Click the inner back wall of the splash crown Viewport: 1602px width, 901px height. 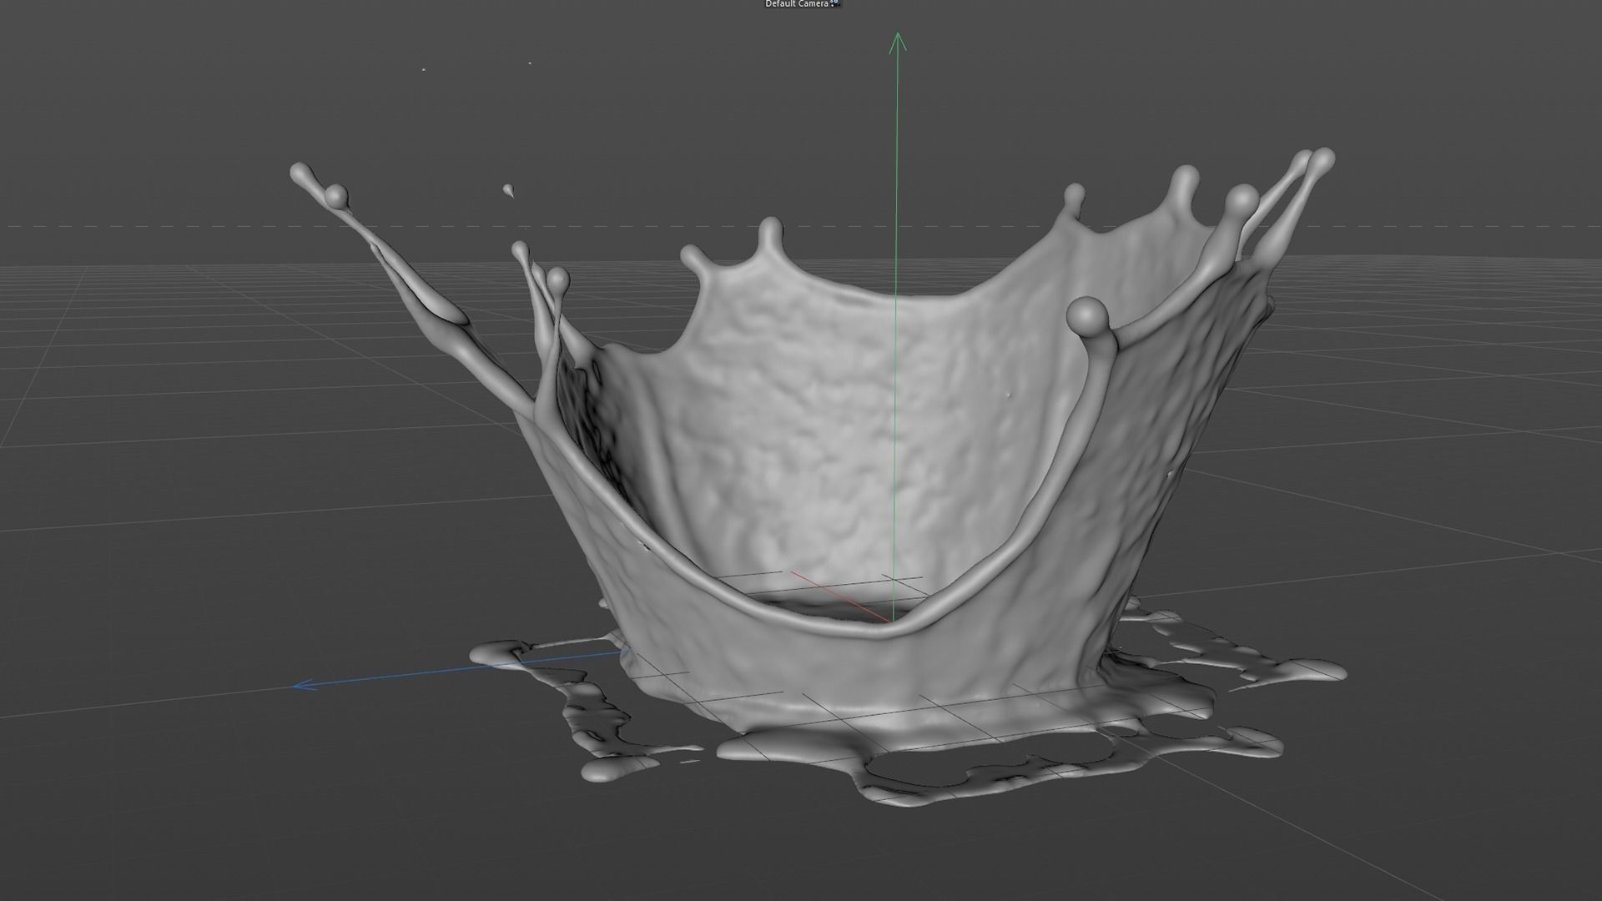(801, 417)
